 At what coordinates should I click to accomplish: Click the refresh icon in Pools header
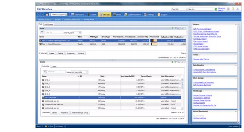coord(172,28)
